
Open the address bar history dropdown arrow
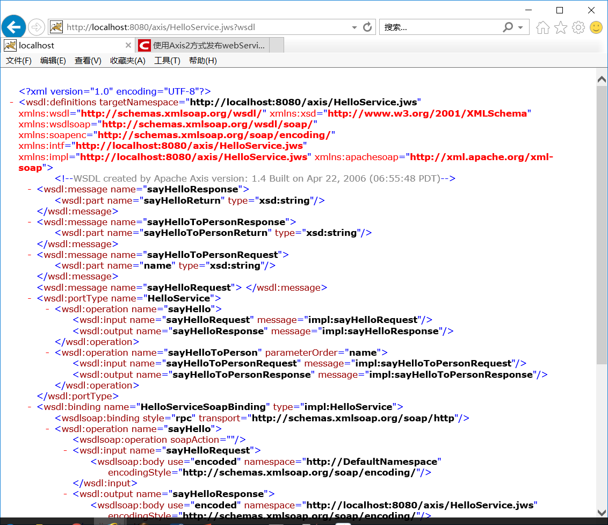(354, 27)
